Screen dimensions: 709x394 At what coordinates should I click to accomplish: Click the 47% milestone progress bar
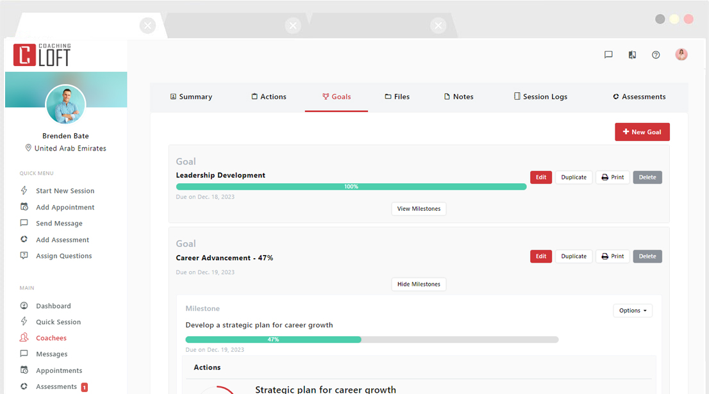coord(372,340)
